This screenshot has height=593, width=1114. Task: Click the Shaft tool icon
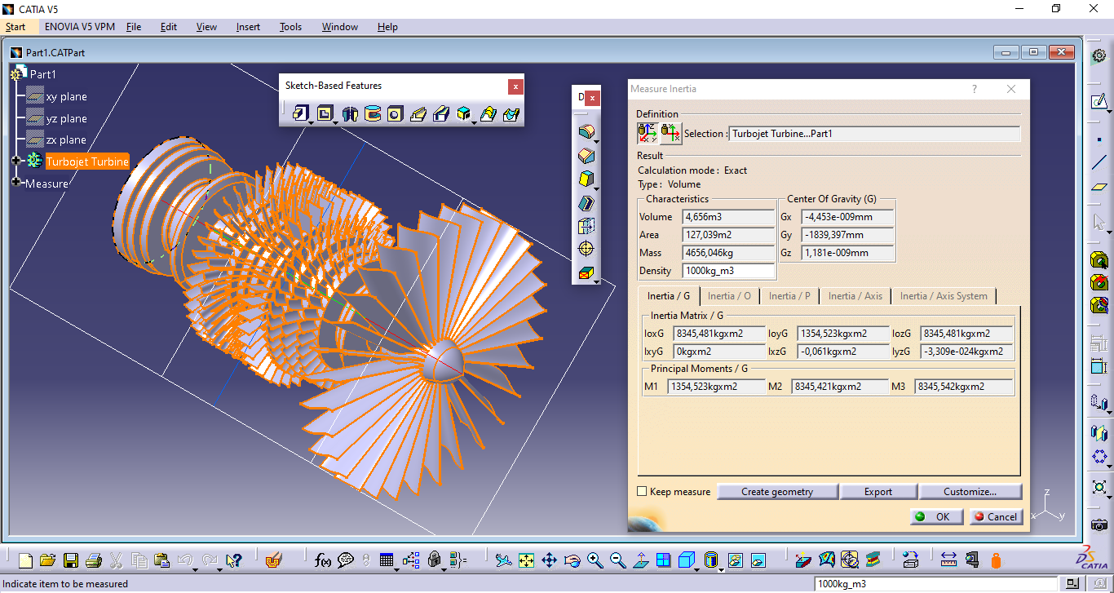point(351,113)
